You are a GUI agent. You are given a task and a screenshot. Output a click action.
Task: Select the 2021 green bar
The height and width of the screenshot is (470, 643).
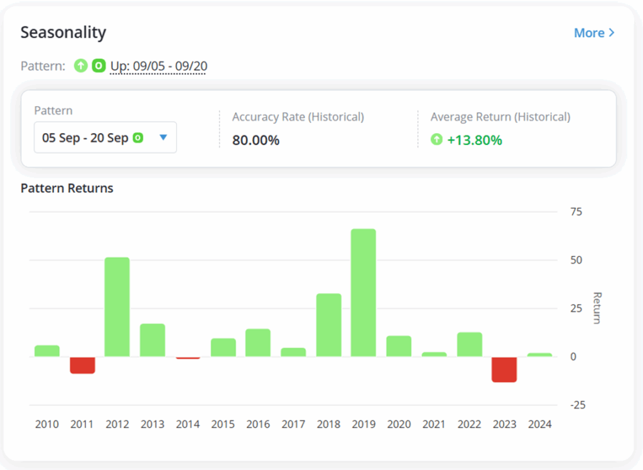[x=435, y=355]
